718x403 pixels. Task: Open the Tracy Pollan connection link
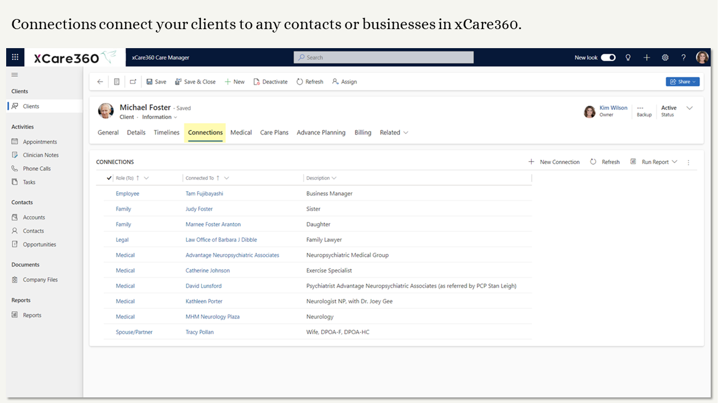click(x=200, y=332)
